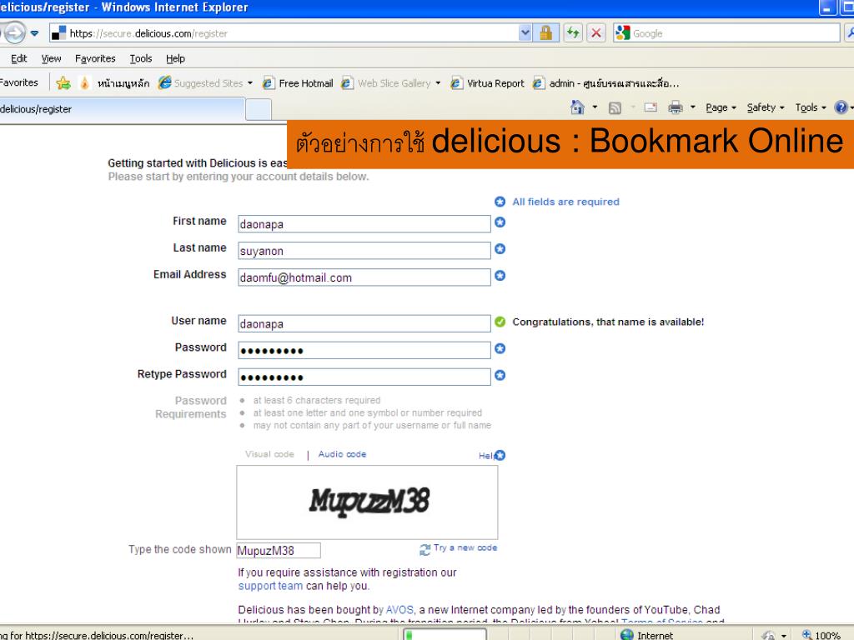
Task: Click the page loading progress bar
Action: 445,634
